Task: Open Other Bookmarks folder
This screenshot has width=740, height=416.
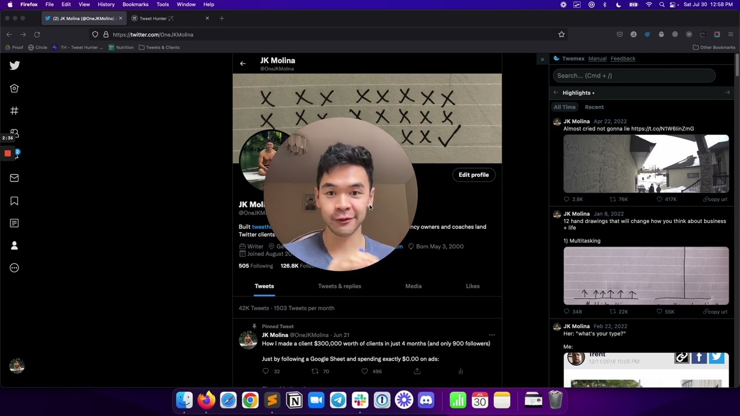Action: pyautogui.click(x=714, y=47)
